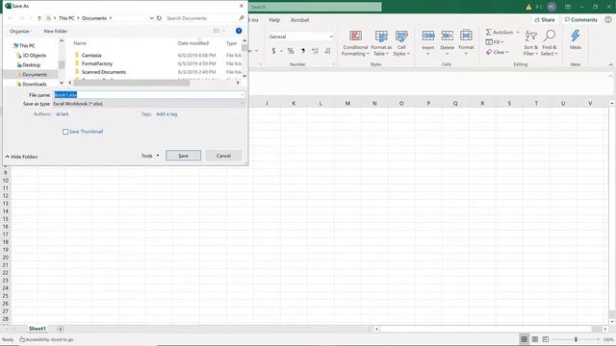Open the Organize menu dropdown
The width and height of the screenshot is (616, 346).
21,31
